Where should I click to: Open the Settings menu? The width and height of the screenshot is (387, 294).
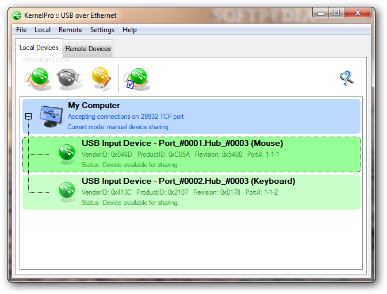102,30
